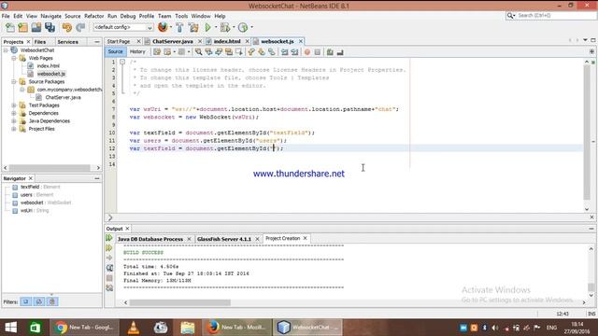This screenshot has width=598, height=336.
Task: Click the editor vertical scrollbar
Action: [587, 133]
